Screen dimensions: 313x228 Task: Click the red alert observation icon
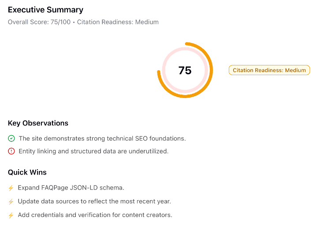pyautogui.click(x=11, y=151)
